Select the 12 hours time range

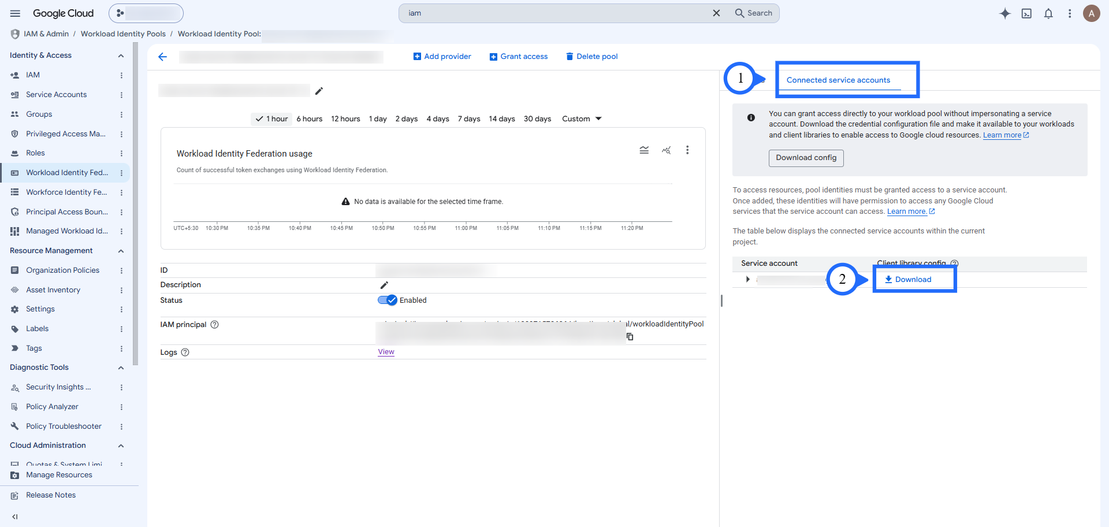pos(345,119)
